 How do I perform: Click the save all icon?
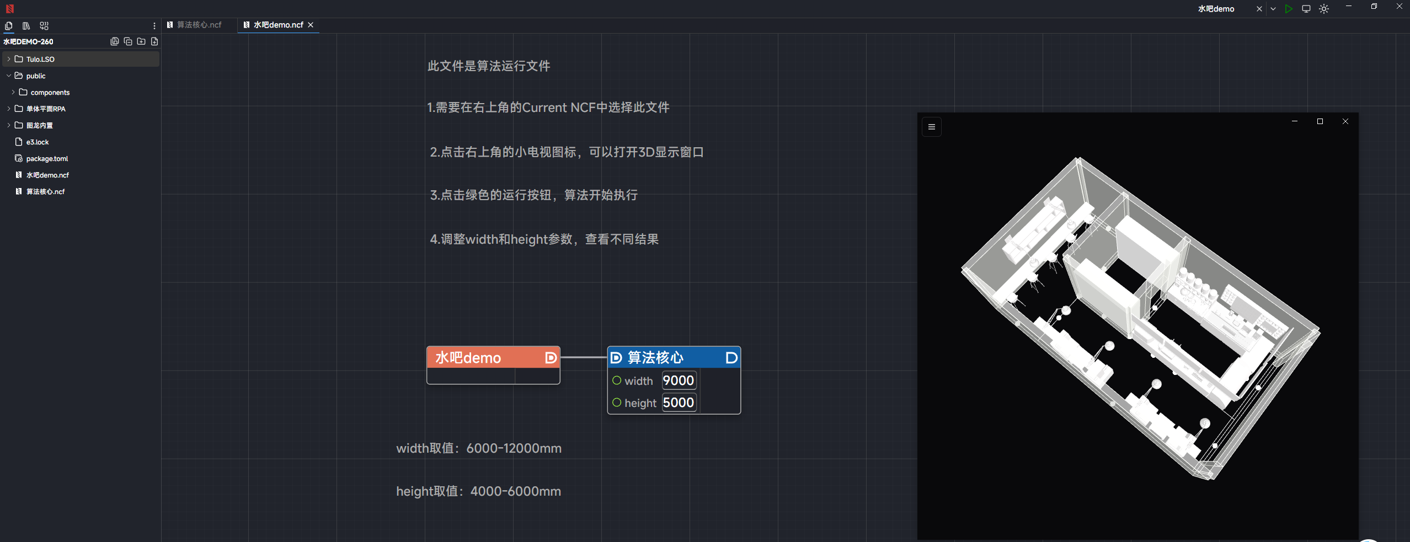(x=115, y=41)
